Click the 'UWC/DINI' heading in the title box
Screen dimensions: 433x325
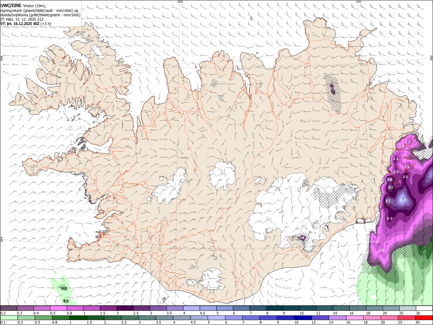point(10,6)
